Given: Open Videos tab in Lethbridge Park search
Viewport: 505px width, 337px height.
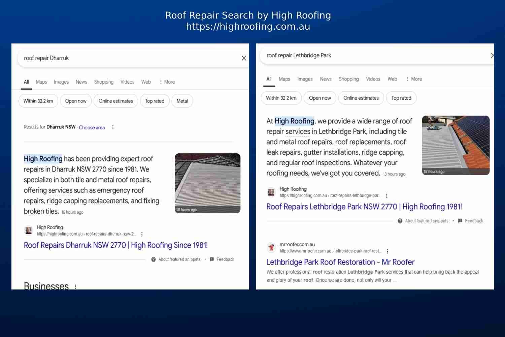Looking at the screenshot, I should point(373,79).
